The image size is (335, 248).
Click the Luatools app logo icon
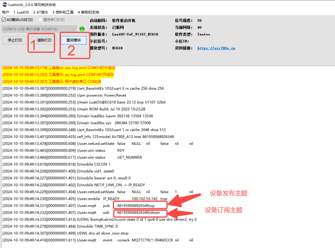pos(4,4)
